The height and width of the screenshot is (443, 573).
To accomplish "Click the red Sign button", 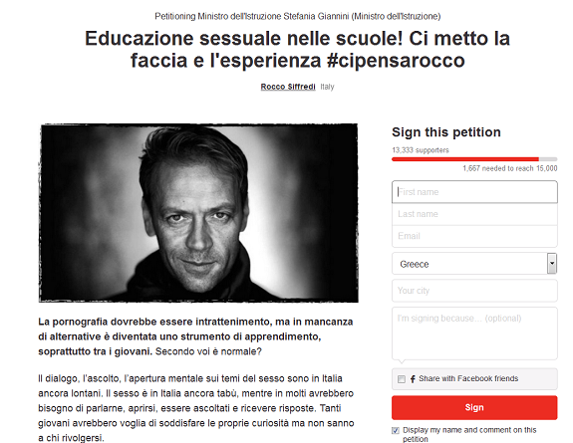I will (x=474, y=407).
